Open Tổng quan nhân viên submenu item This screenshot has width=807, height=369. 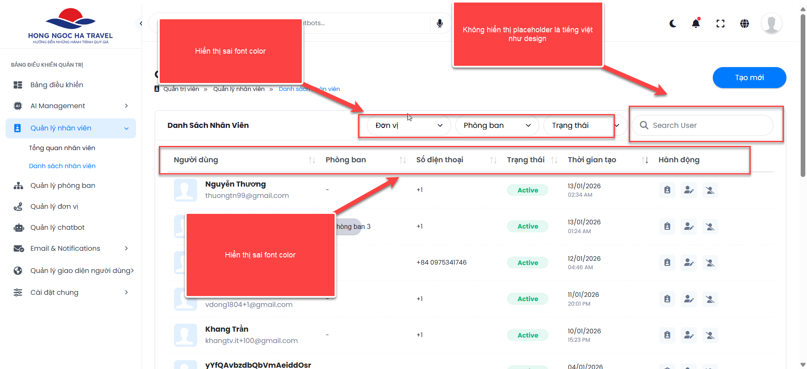point(62,148)
